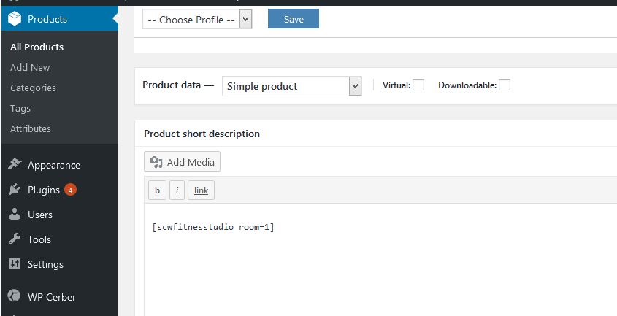Click the WP Cerber shield icon

click(15, 297)
